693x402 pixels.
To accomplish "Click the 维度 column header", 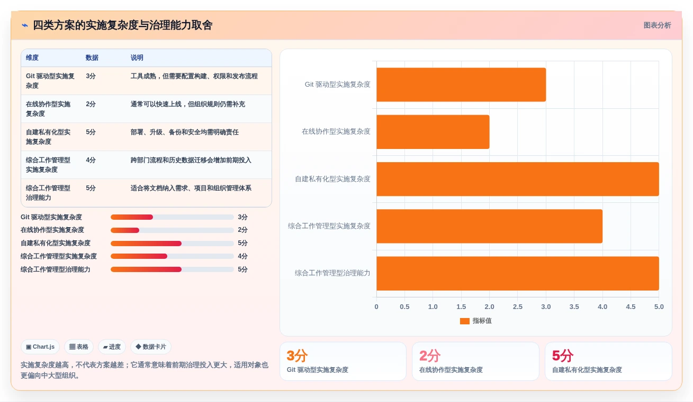I will pos(32,58).
